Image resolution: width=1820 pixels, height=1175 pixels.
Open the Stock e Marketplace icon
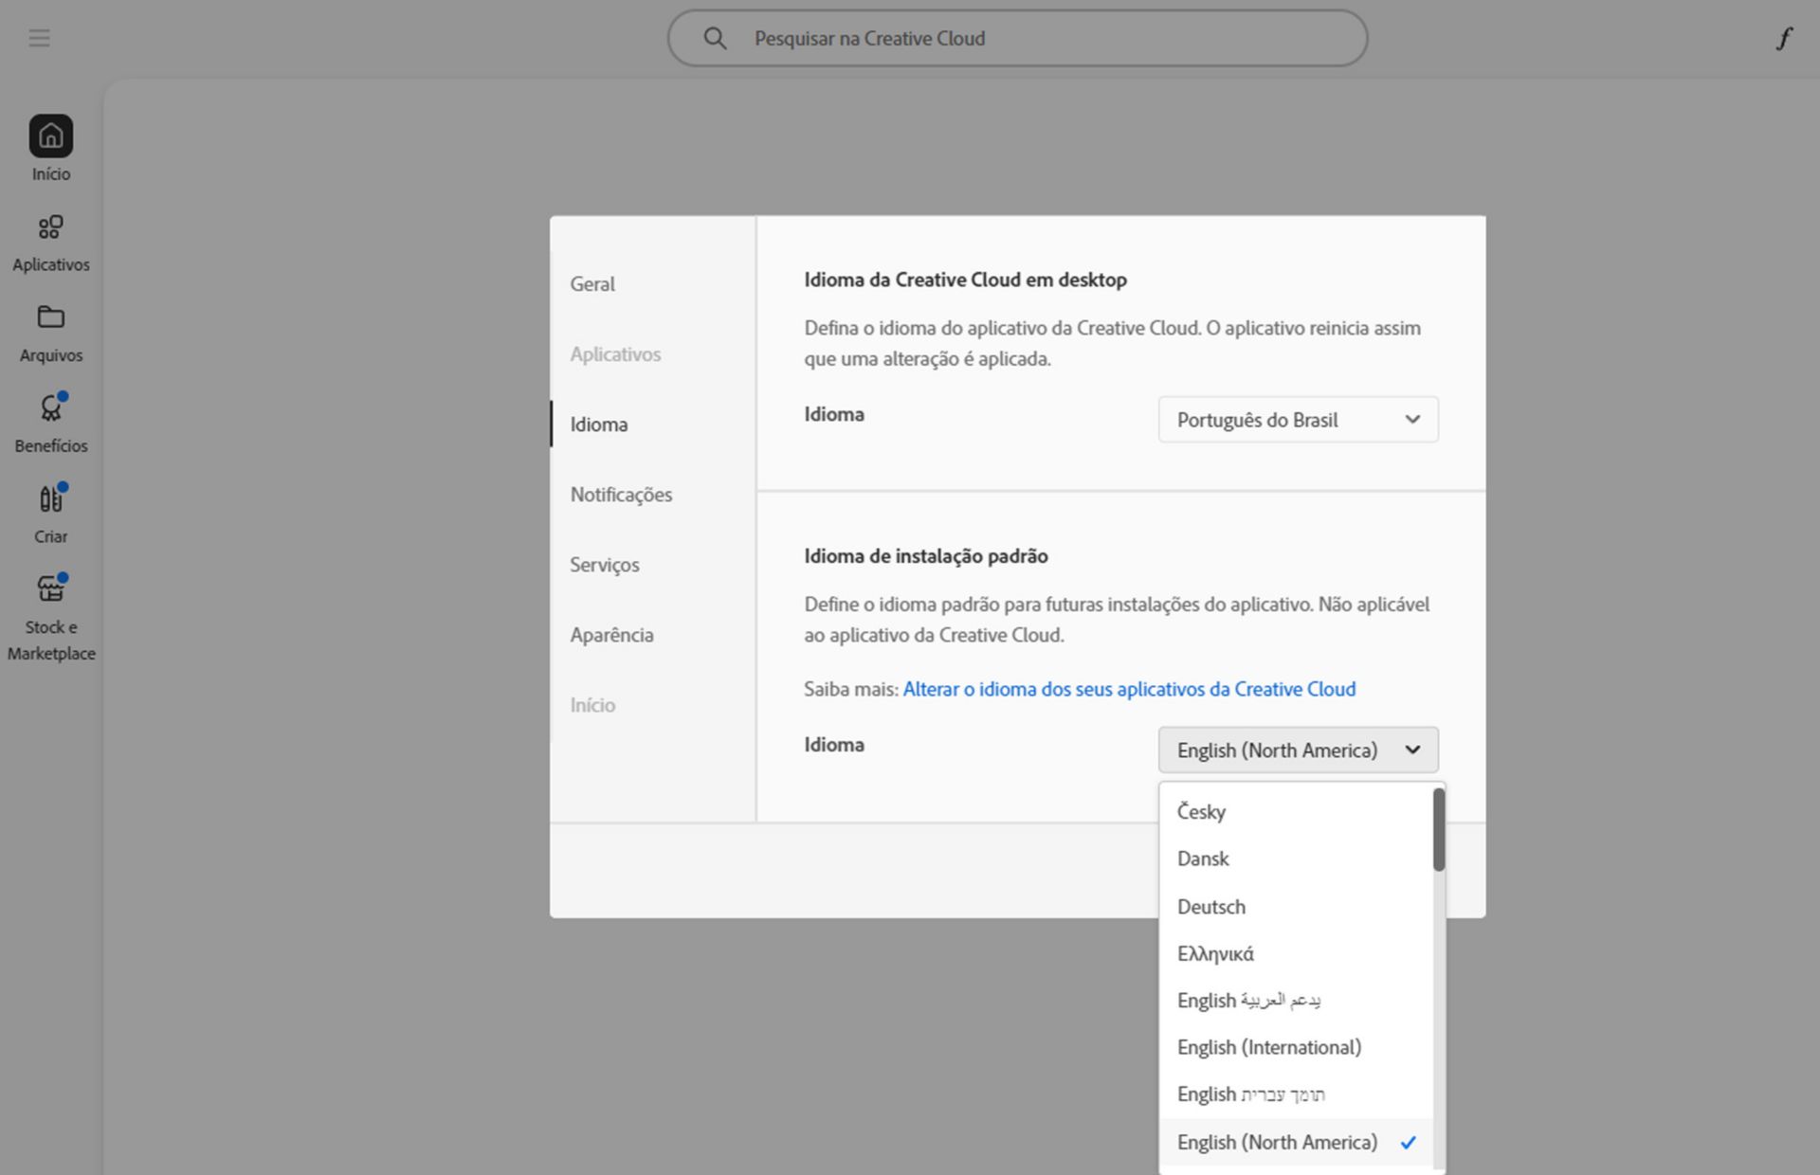(x=51, y=589)
